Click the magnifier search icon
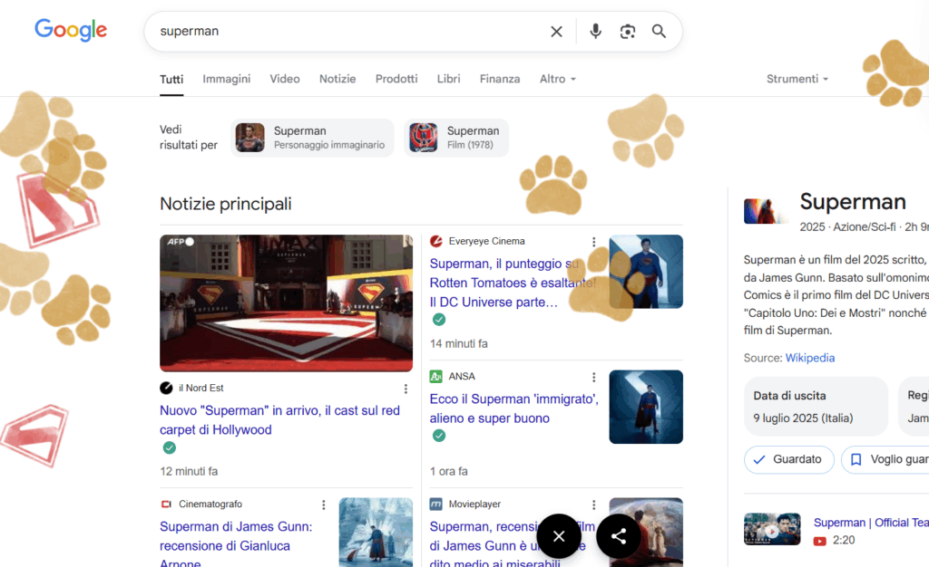This screenshot has width=929, height=567. 659,32
